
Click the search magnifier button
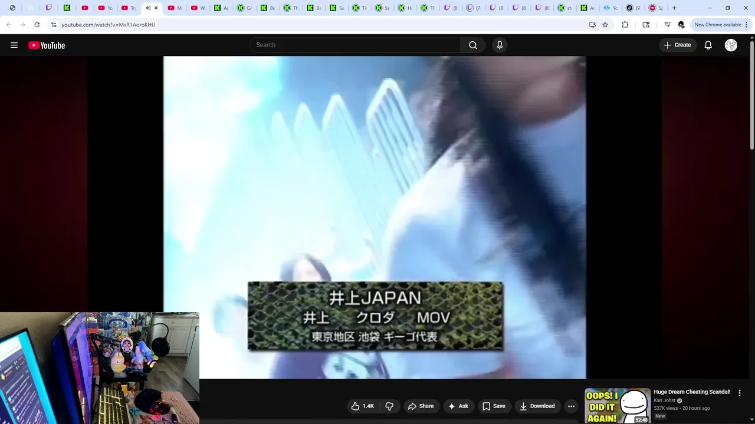click(473, 45)
